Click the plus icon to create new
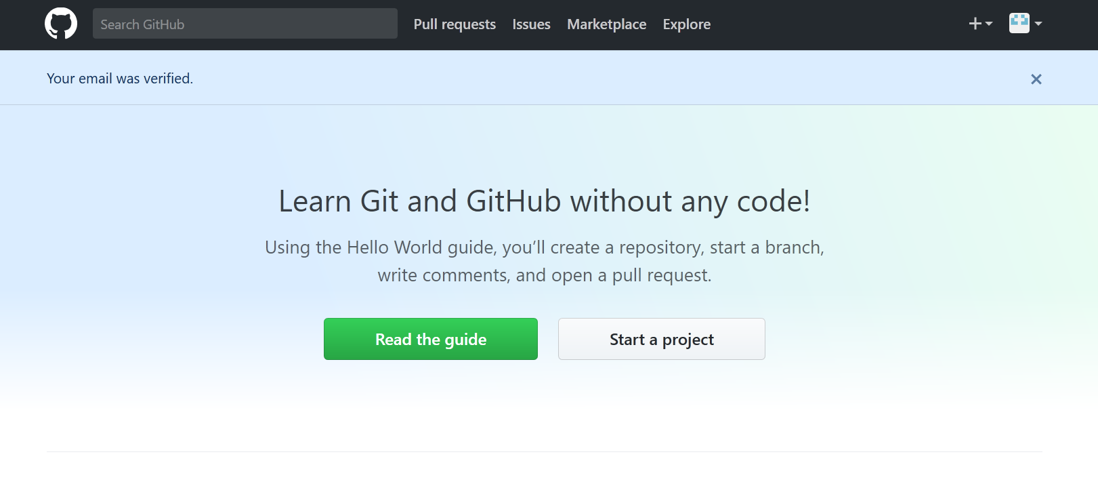This screenshot has height=484, width=1098. pos(975,24)
